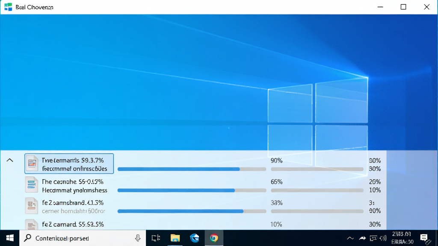Select the 'The ceonohe S6-0.97%' text
This screenshot has width=438, height=246.
(73, 182)
